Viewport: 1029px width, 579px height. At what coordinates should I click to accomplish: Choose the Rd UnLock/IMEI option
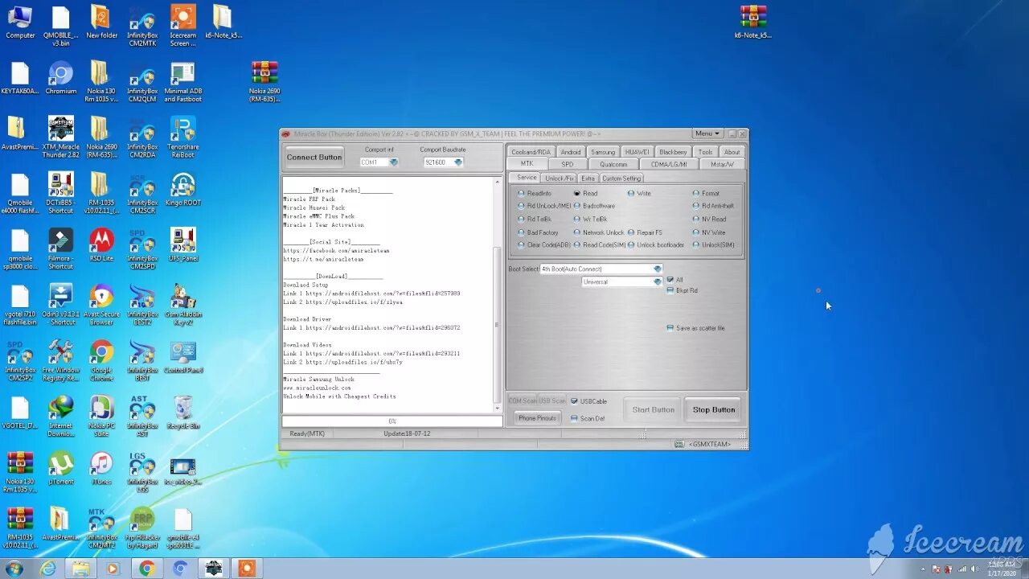pyautogui.click(x=544, y=206)
